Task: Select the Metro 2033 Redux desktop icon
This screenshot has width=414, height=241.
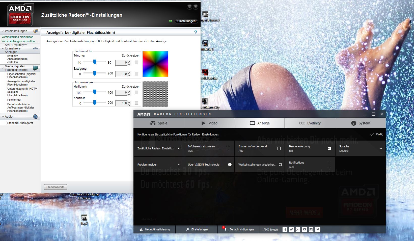Action: (x=205, y=72)
